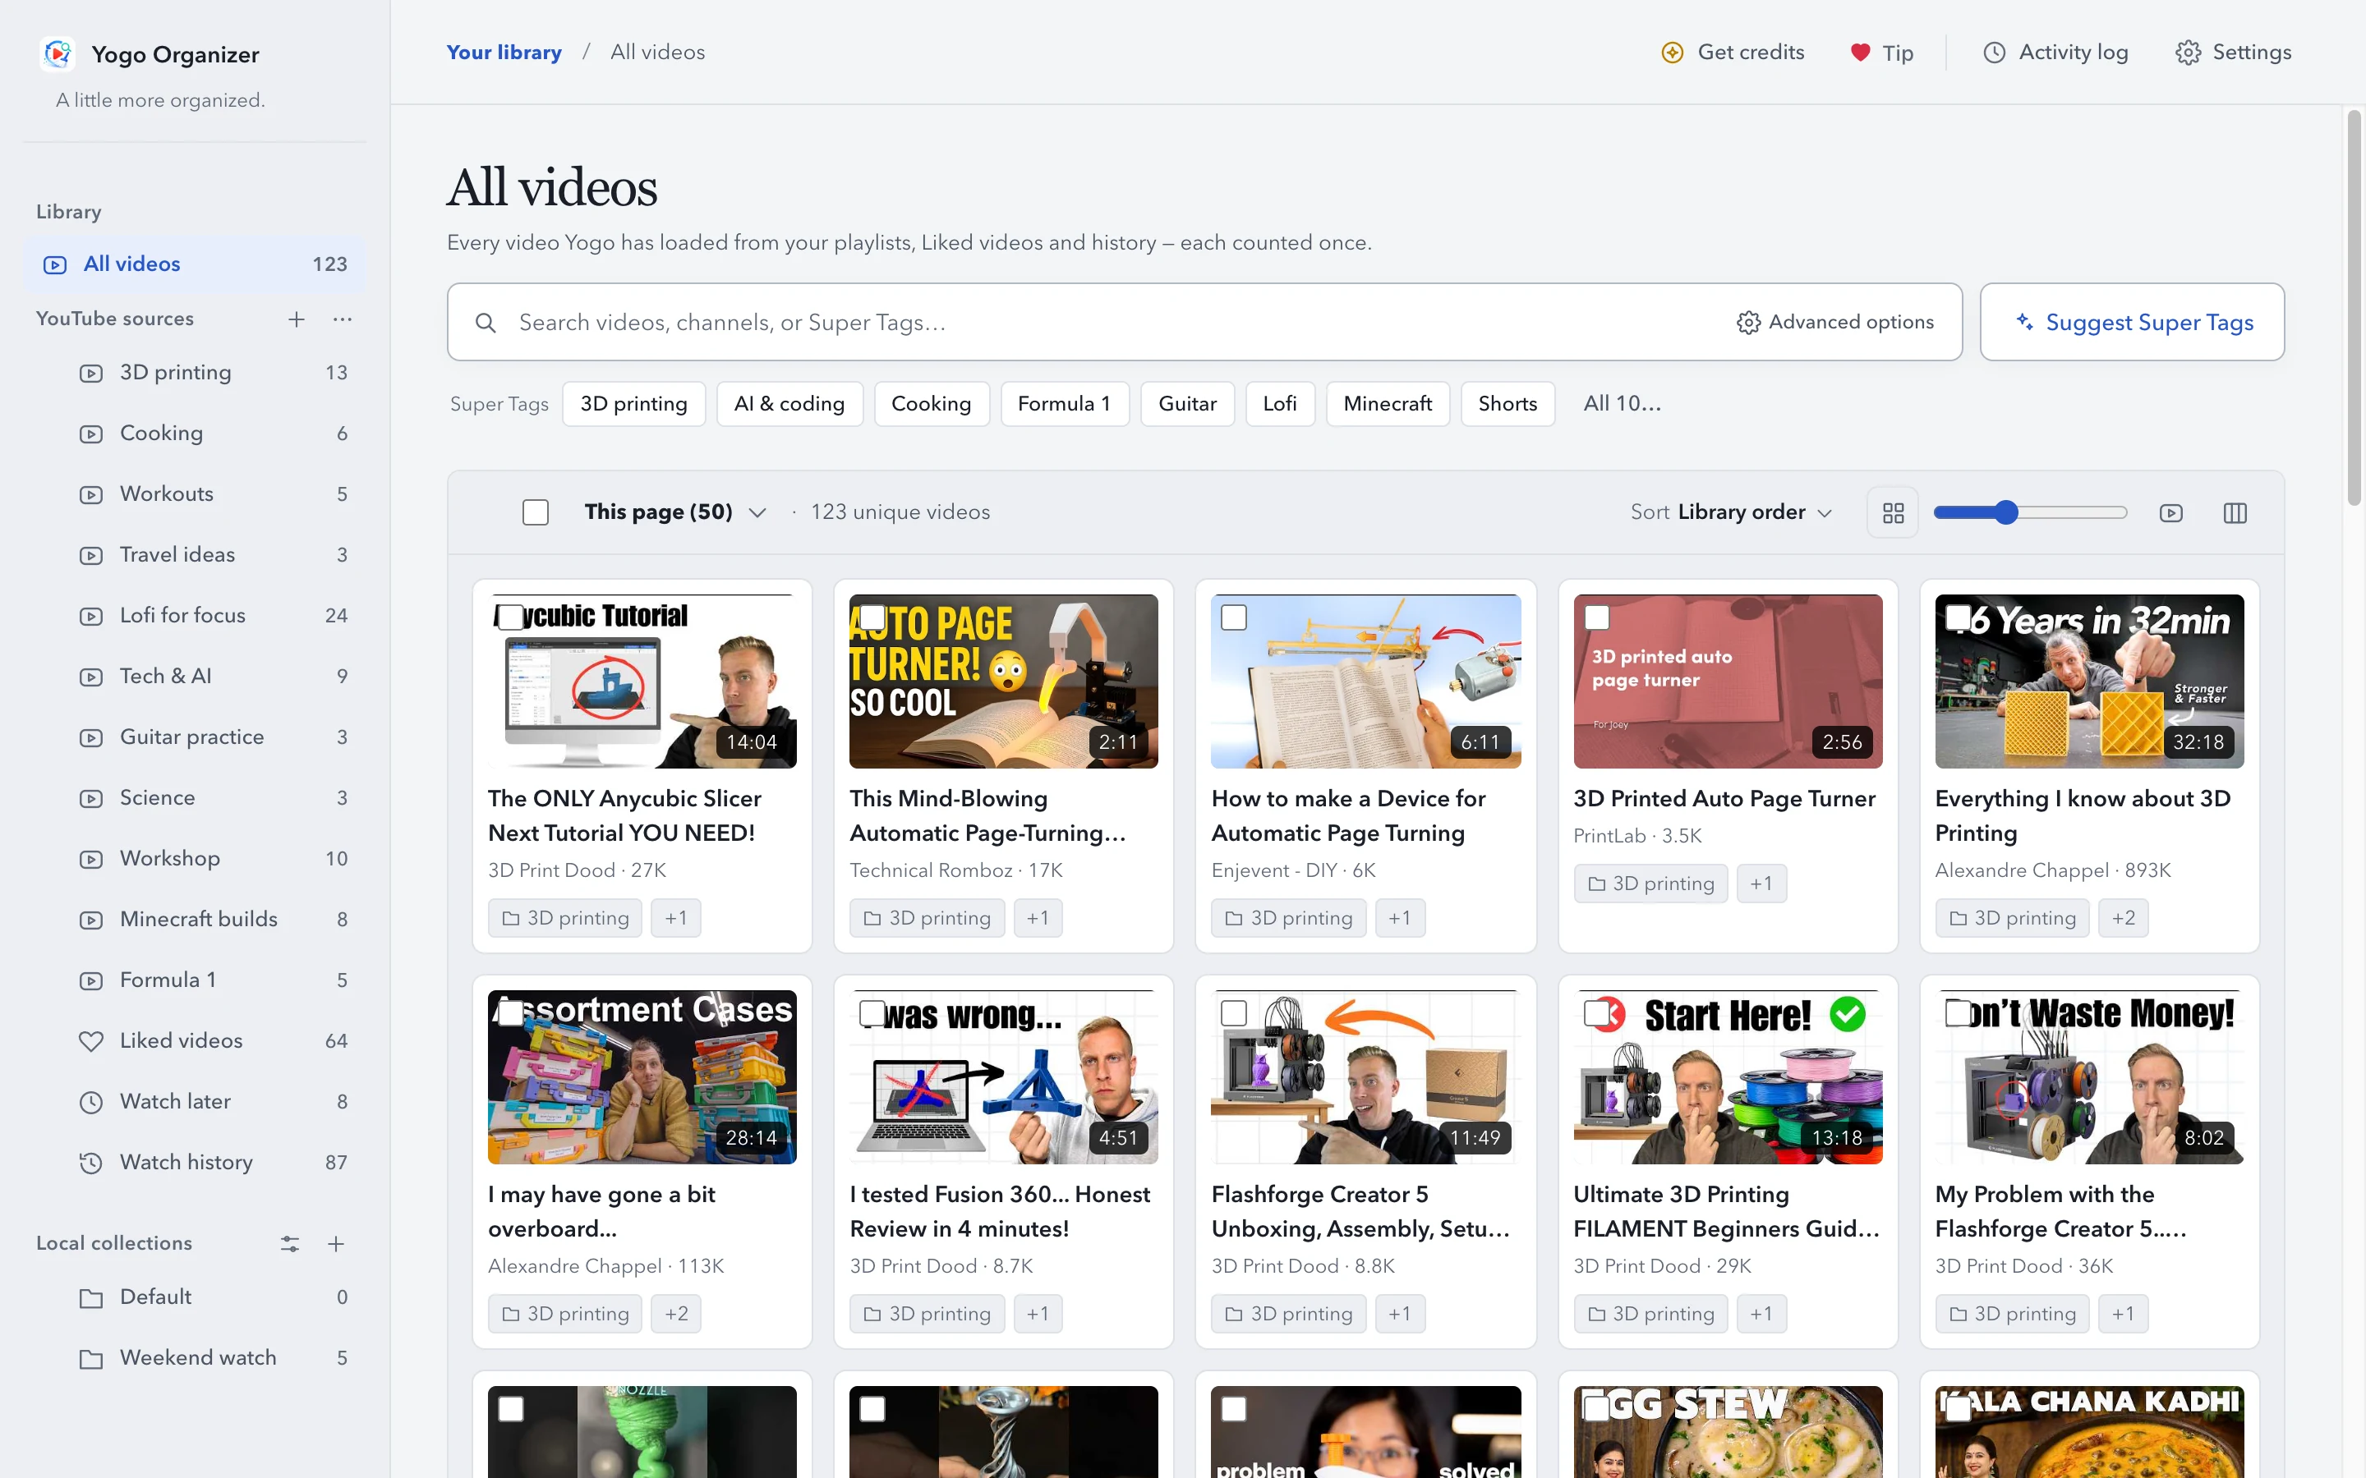Click the columns layout icon in toolbar

(x=2235, y=513)
